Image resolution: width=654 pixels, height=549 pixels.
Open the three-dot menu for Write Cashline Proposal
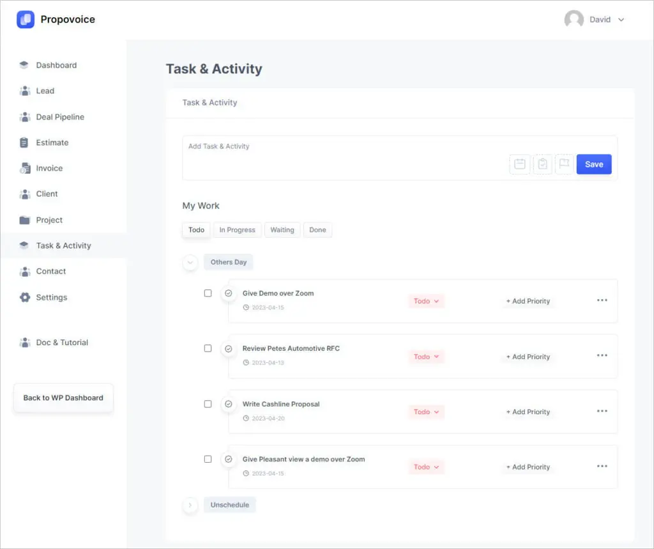click(602, 411)
